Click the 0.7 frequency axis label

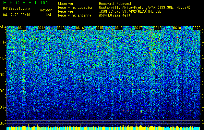(2, 107)
